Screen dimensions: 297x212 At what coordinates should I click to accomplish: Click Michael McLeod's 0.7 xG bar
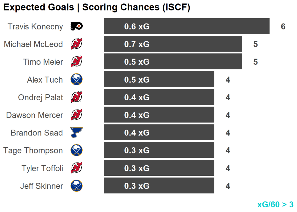[x=173, y=44]
